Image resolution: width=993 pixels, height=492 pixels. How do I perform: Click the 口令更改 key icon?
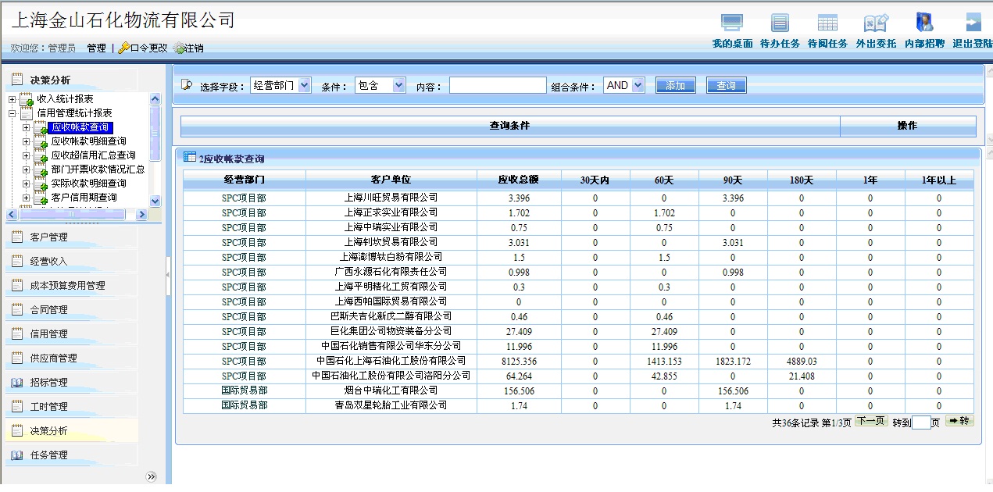click(x=123, y=48)
